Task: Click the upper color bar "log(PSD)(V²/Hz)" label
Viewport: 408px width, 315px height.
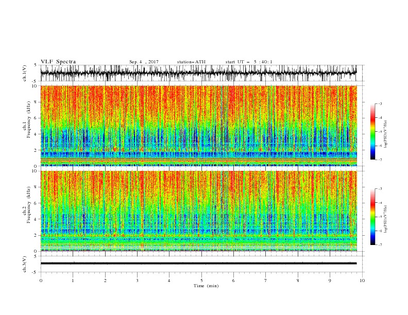Action: click(x=386, y=134)
